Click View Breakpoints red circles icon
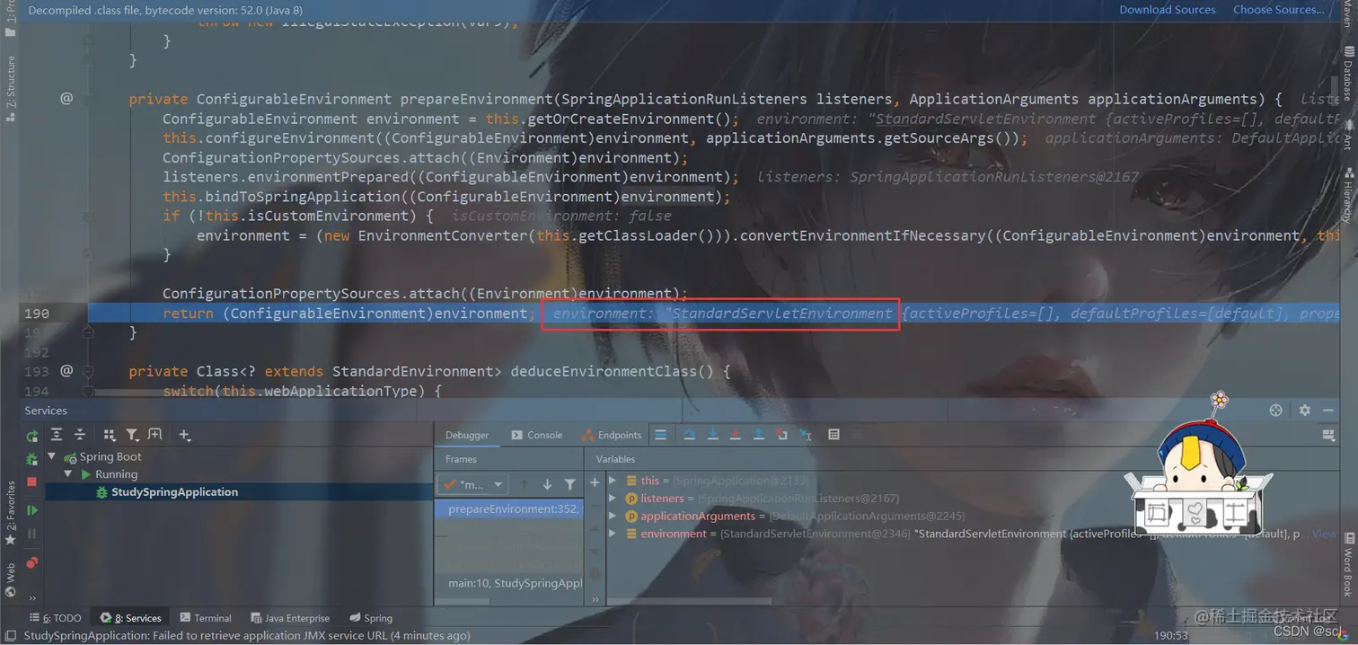 [x=32, y=563]
